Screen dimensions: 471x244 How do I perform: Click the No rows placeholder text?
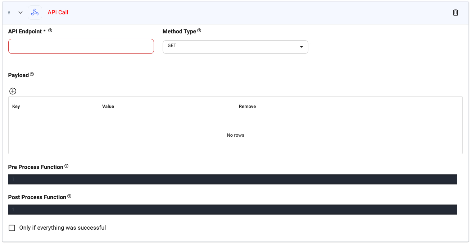click(235, 135)
